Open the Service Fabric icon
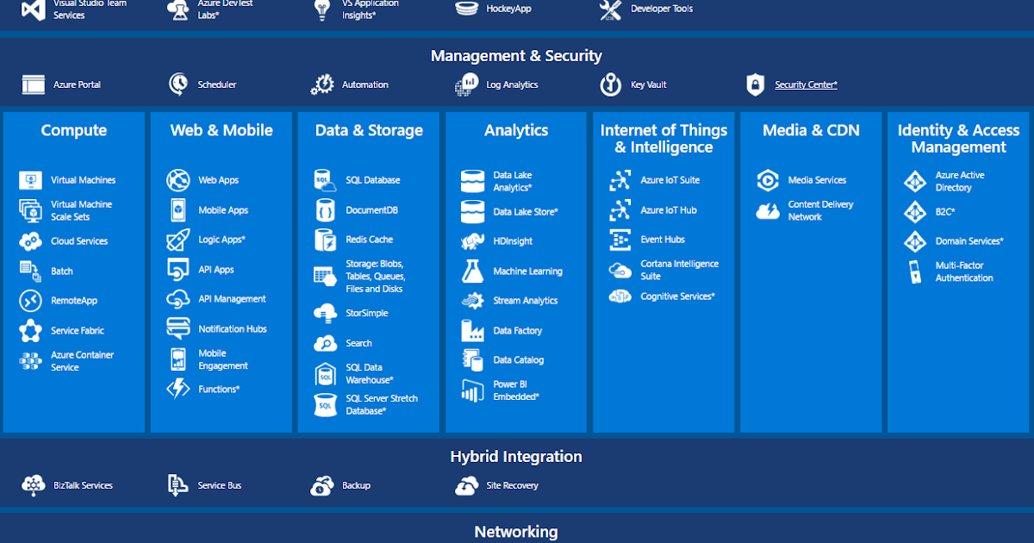The image size is (1034, 543). tap(28, 330)
